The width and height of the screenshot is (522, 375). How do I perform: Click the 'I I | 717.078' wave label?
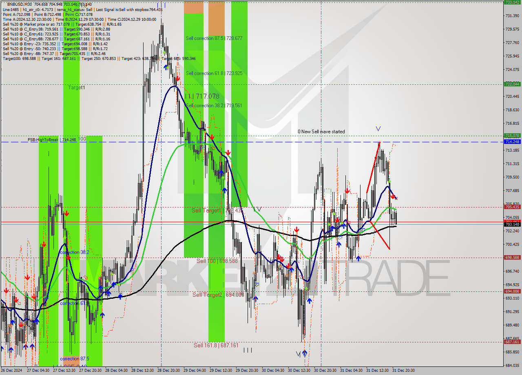click(202, 96)
